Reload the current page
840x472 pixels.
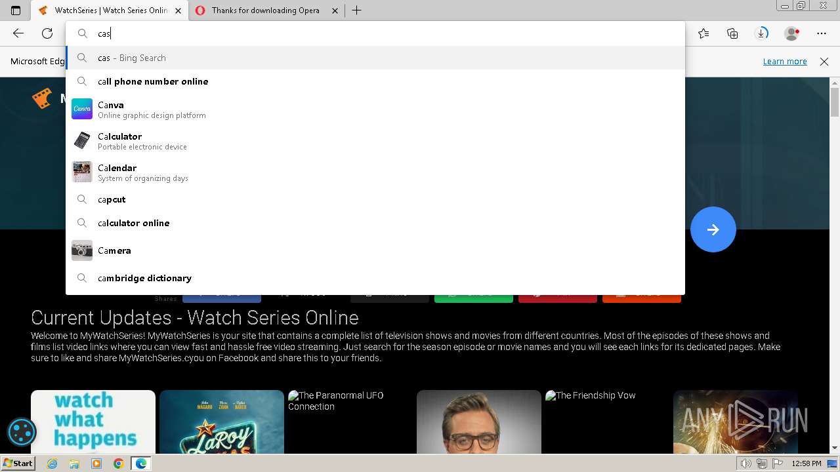[x=47, y=33]
